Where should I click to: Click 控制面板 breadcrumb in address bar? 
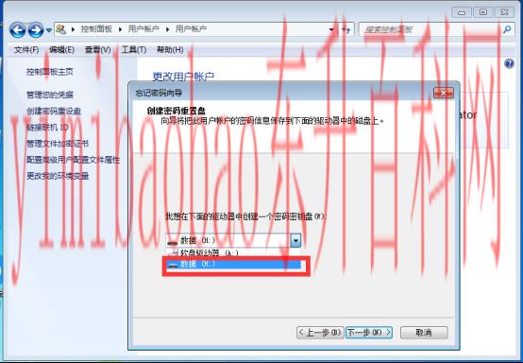[x=96, y=29]
